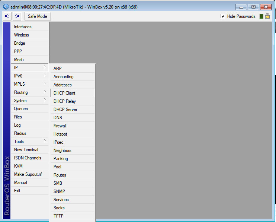Open Socks from the IP submenu
The width and height of the screenshot is (276, 222).
[x=73, y=208]
